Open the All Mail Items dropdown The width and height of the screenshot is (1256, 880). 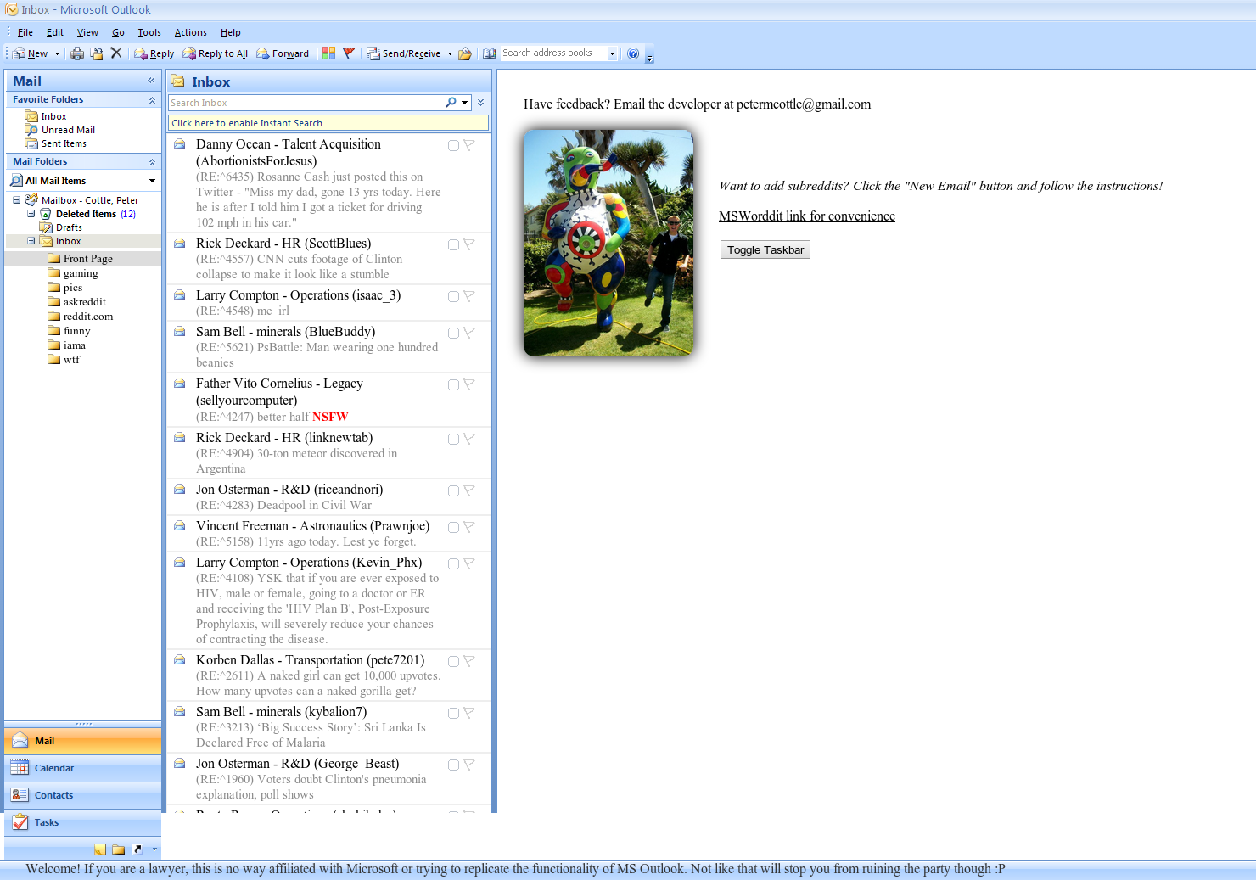pyautogui.click(x=152, y=181)
